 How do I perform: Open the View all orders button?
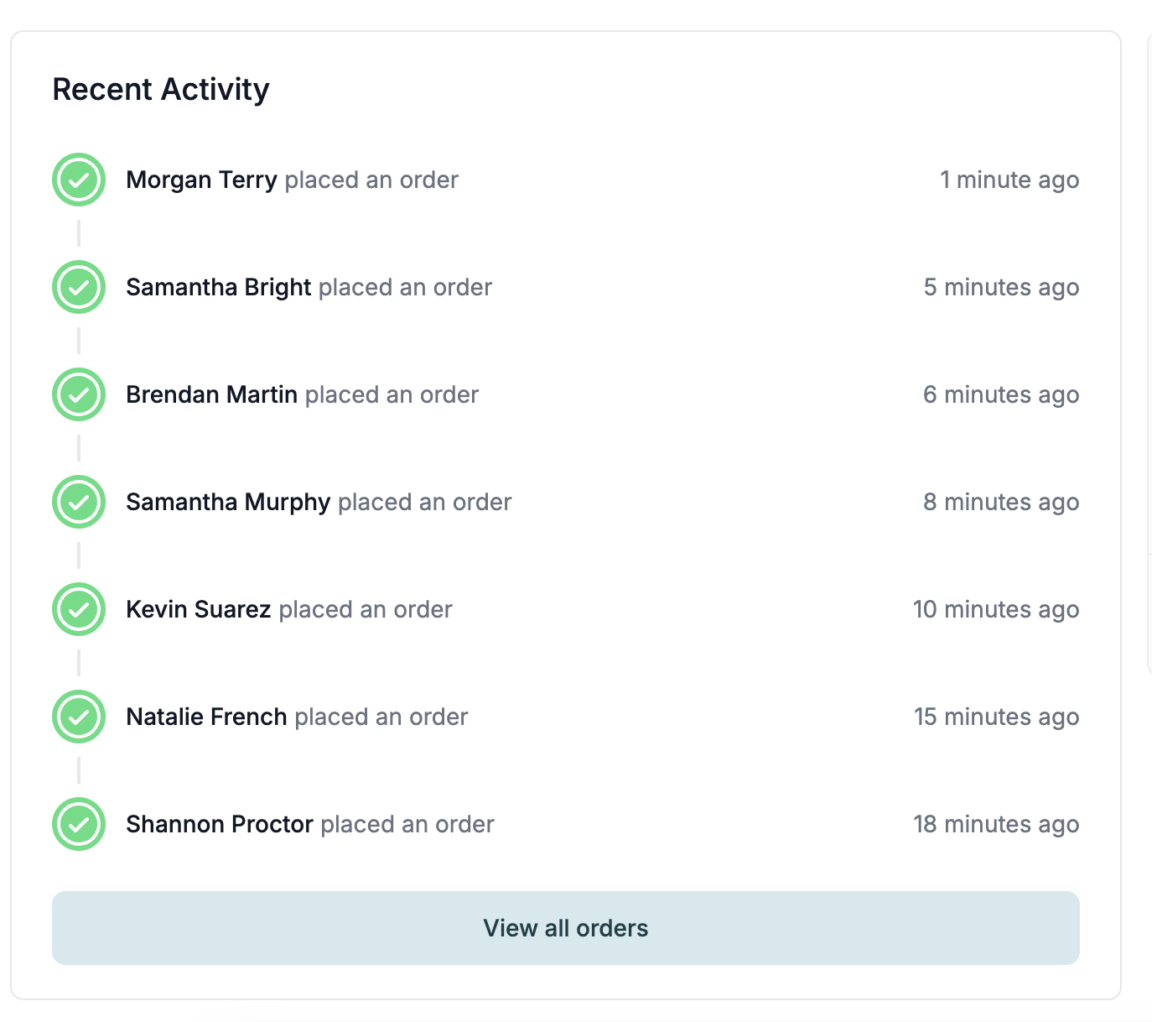tap(566, 928)
